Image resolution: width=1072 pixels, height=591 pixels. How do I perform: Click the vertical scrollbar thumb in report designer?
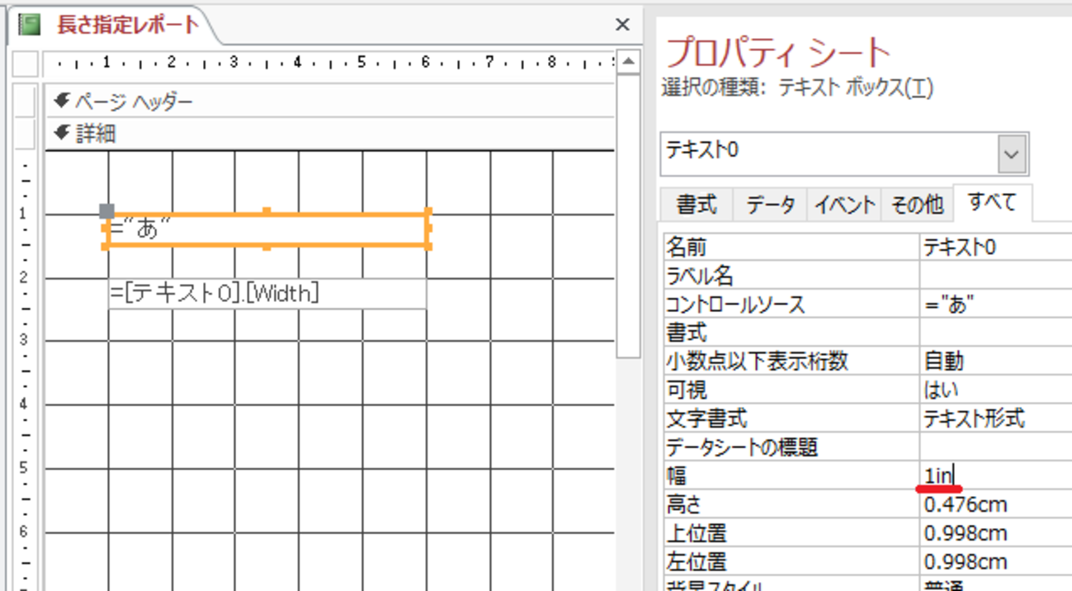coord(628,215)
